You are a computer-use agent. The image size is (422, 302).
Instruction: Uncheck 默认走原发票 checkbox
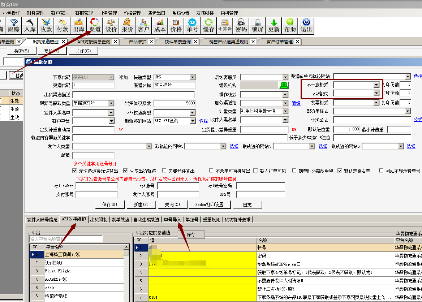(340, 171)
